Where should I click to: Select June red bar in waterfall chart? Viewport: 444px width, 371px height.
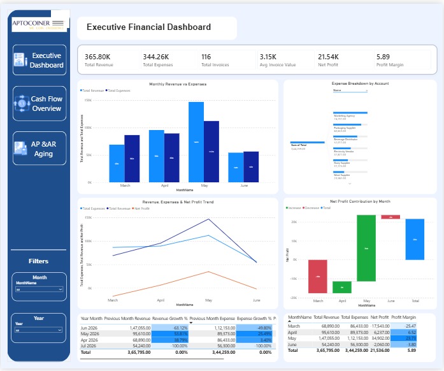click(x=390, y=217)
